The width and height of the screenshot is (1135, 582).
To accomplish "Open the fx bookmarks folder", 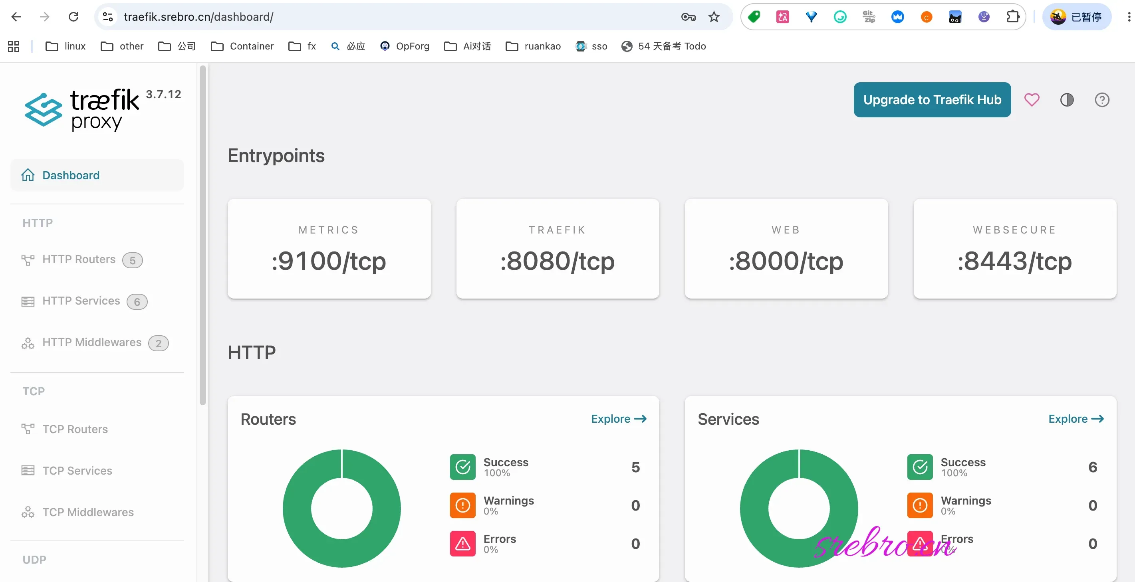I will 302,46.
